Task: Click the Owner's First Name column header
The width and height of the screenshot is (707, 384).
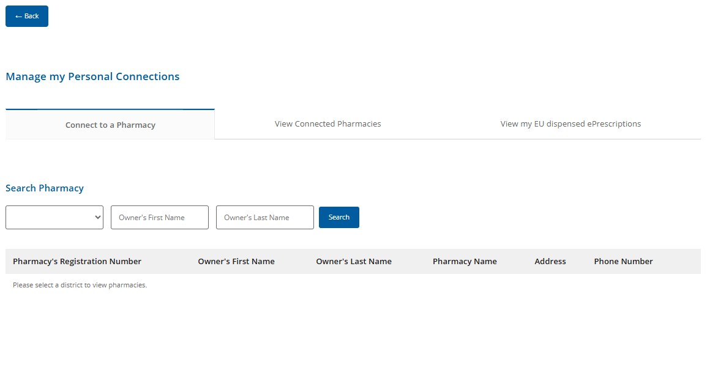Action: [236, 262]
